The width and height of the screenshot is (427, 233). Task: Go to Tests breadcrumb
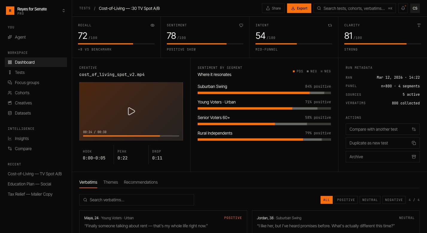[85, 8]
